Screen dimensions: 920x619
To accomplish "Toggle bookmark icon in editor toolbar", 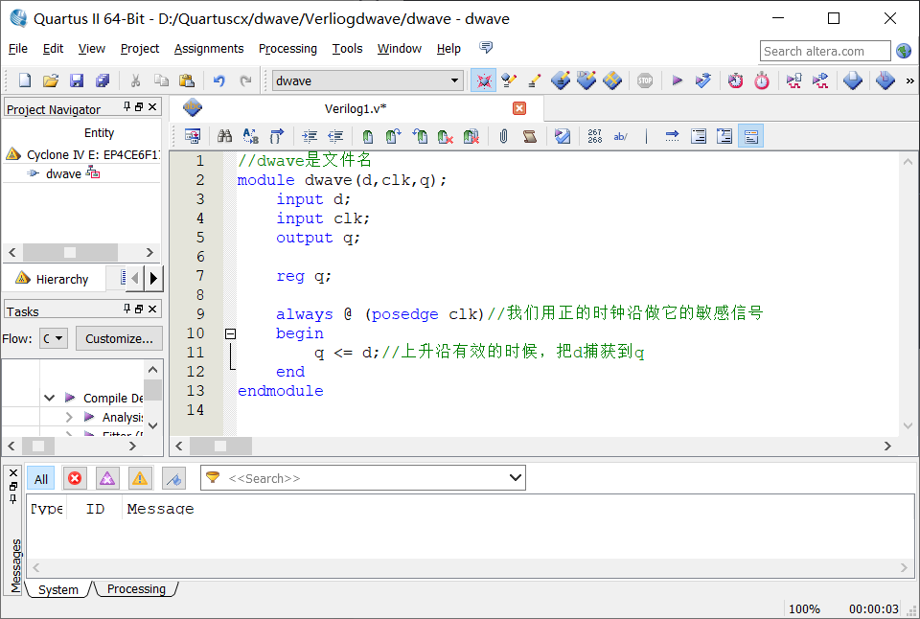I will pos(367,137).
